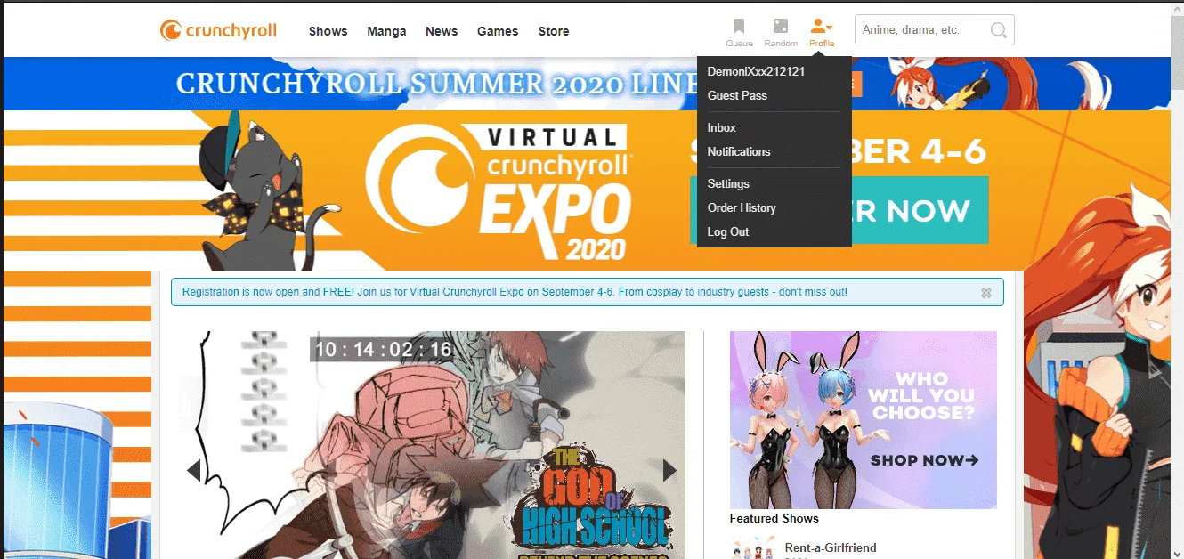Click the Who Will You Choose shop ad
The width and height of the screenshot is (1184, 559).
click(x=864, y=420)
